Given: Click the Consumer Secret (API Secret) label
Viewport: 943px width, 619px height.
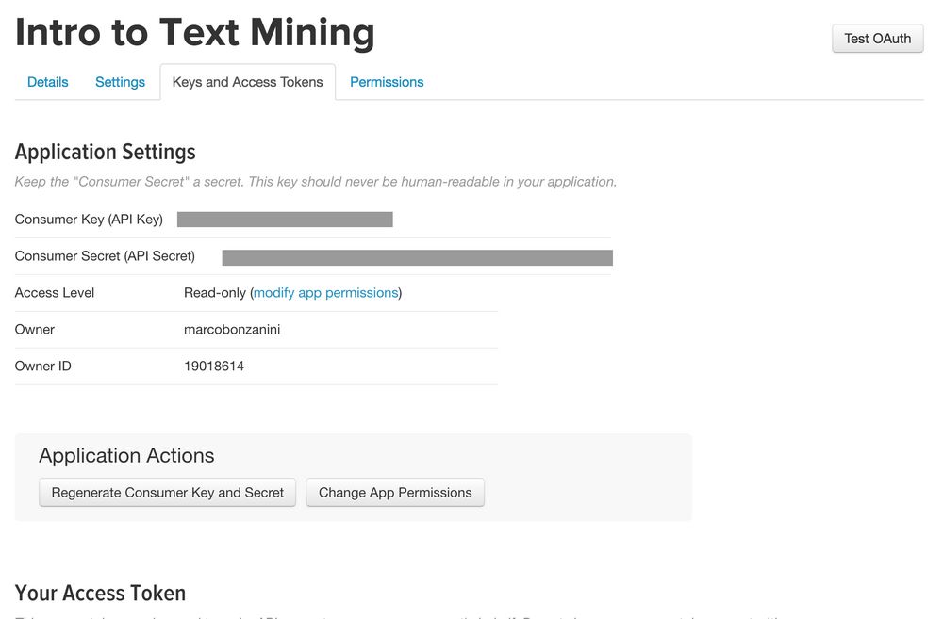Looking at the screenshot, I should click(x=105, y=256).
